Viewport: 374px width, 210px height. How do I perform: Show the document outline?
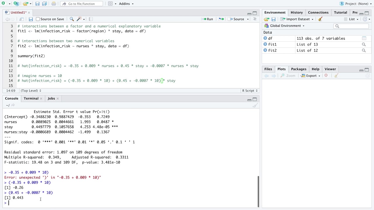click(x=254, y=19)
